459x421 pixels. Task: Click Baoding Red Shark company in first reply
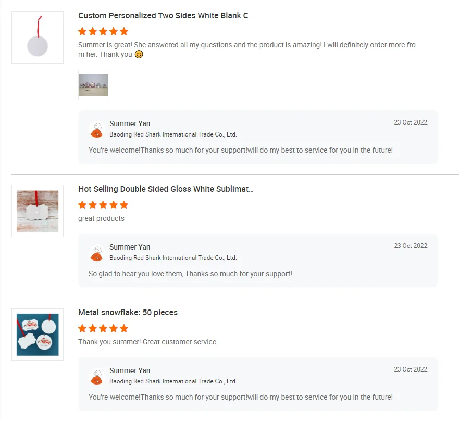(173, 134)
